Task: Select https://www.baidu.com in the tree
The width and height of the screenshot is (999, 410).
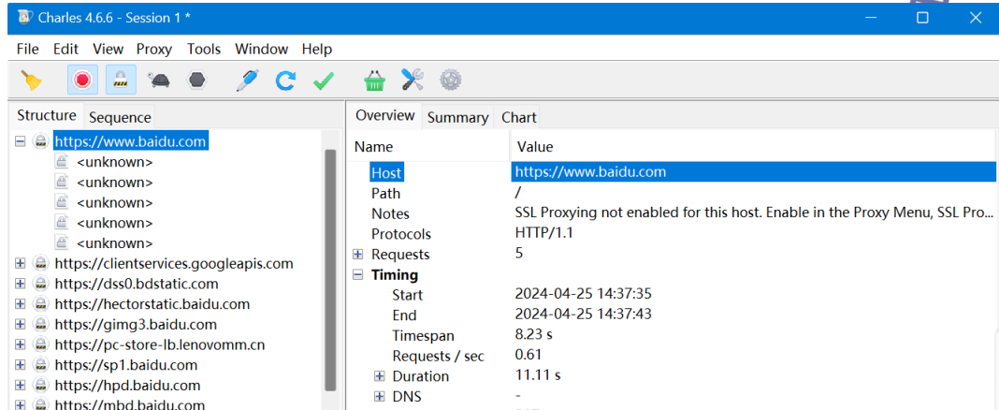Action: coord(131,141)
